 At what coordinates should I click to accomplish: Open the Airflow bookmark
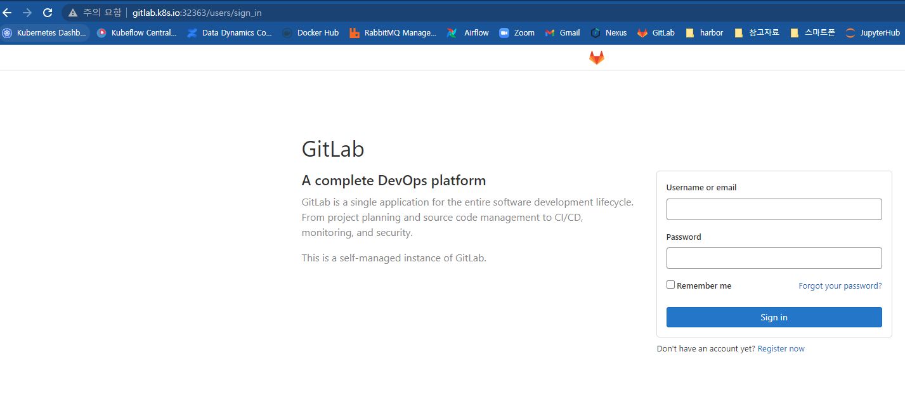(x=468, y=33)
